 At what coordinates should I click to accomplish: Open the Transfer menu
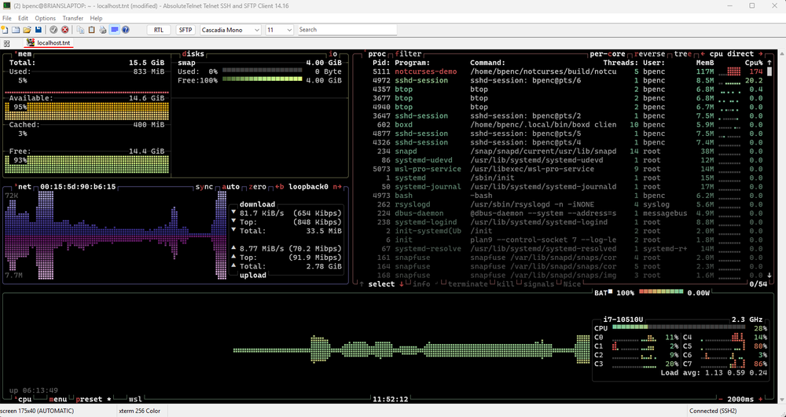[72, 18]
